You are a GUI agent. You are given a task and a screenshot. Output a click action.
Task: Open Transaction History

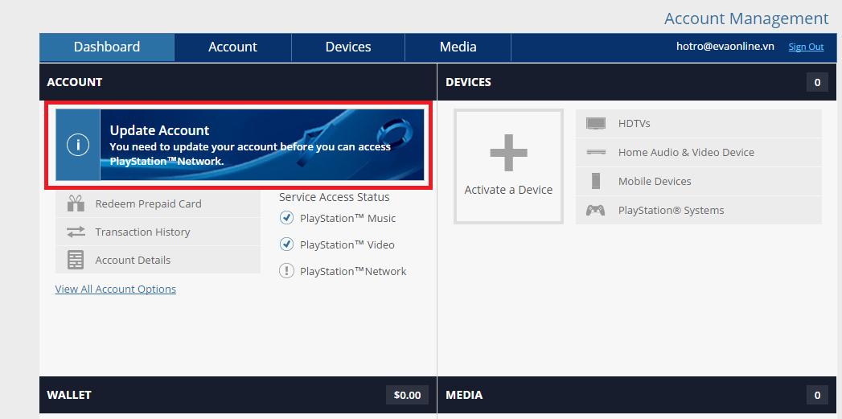click(x=158, y=232)
